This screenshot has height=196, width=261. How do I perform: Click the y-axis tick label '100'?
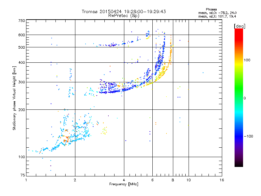click(22, 157)
